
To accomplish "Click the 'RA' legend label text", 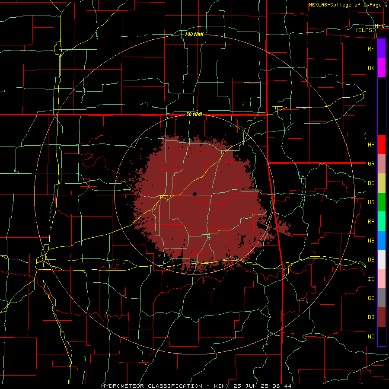I will 371,222.
